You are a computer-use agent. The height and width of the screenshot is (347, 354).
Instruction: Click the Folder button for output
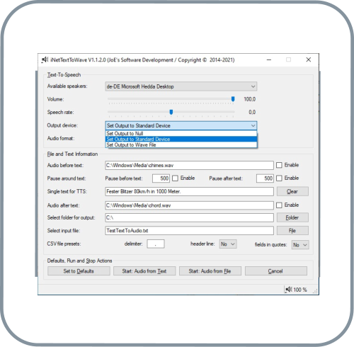pos(292,217)
